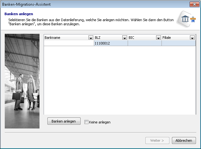
Task: Expand the BLZ column dropdown arrow
Action: click(x=125, y=38)
